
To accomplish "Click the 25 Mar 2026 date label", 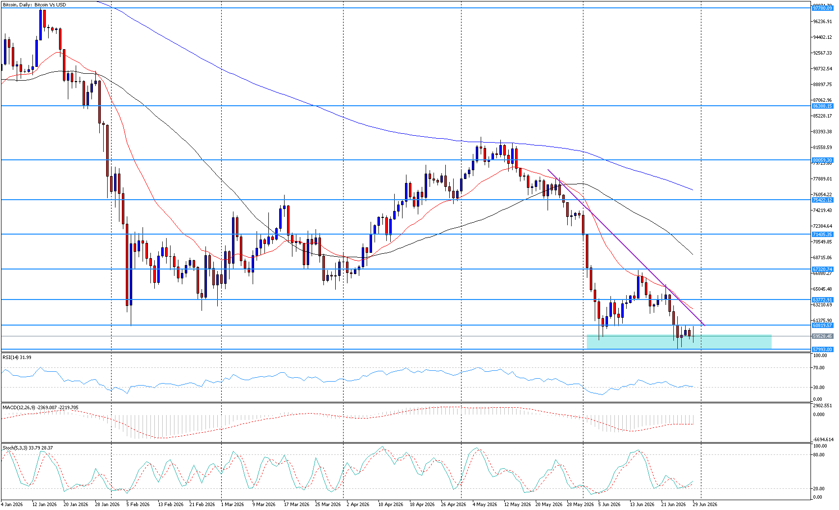I will [328, 505].
